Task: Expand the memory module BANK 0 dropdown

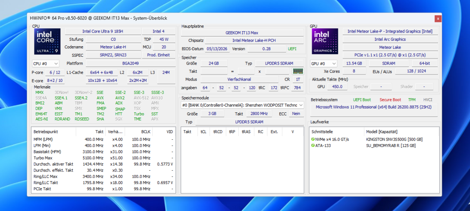Action: 243,105
